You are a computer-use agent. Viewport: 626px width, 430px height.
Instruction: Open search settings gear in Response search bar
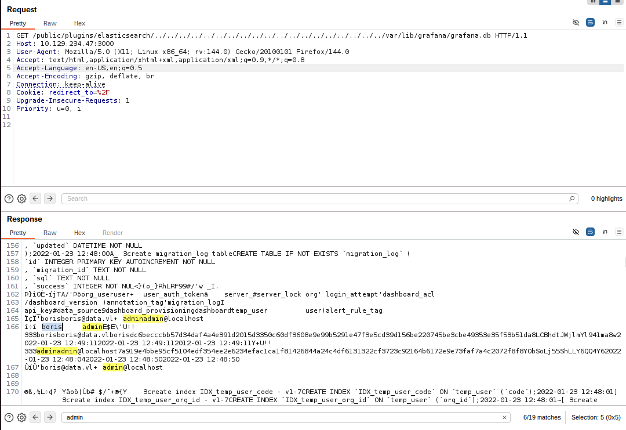pyautogui.click(x=21, y=417)
